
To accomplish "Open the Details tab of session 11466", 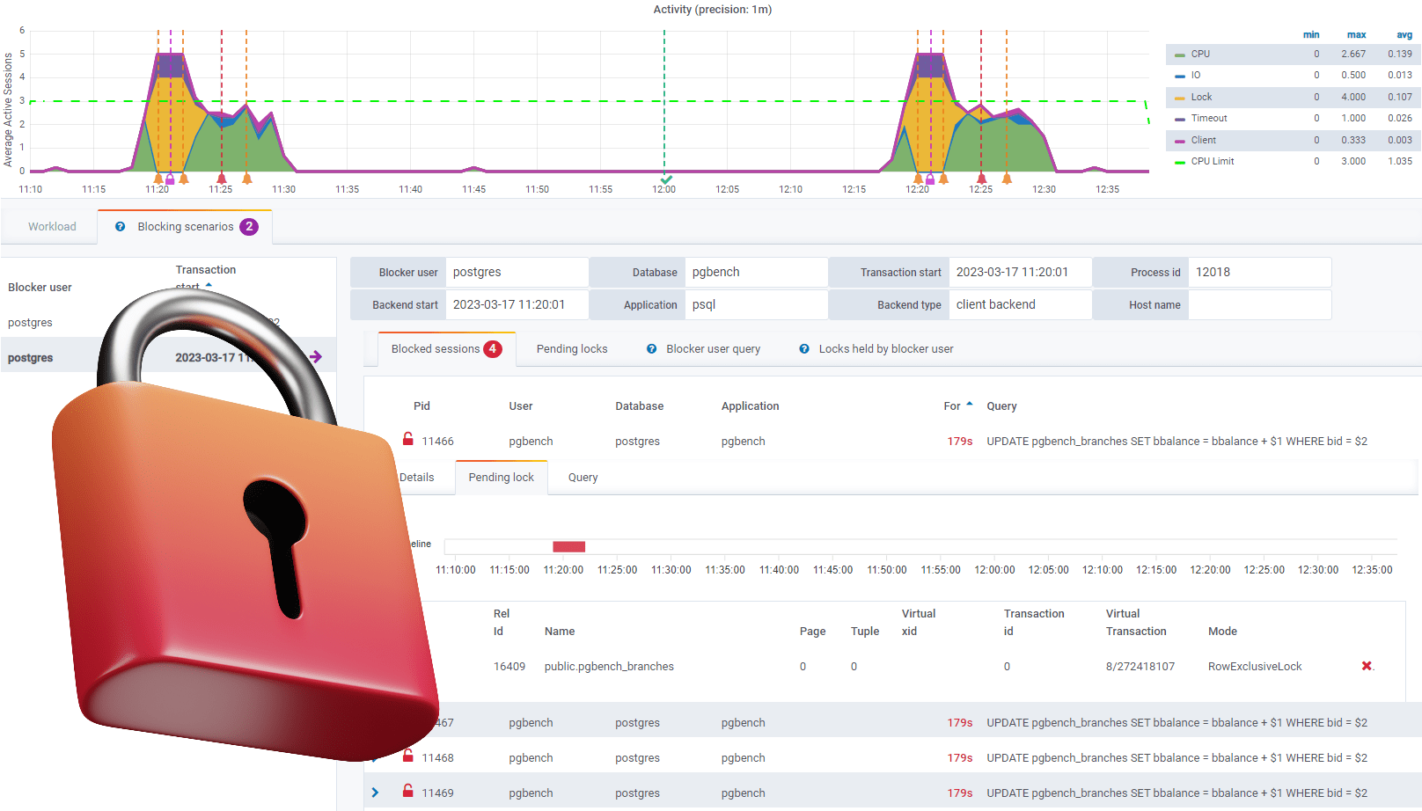I will [416, 477].
